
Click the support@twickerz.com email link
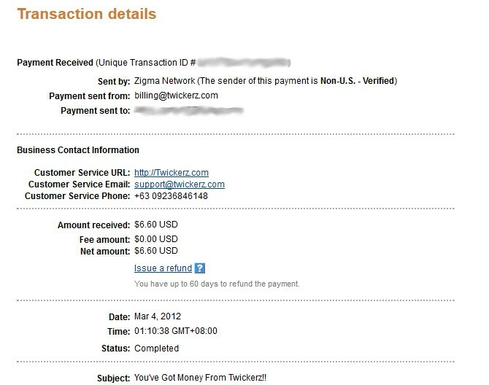pyautogui.click(x=180, y=184)
